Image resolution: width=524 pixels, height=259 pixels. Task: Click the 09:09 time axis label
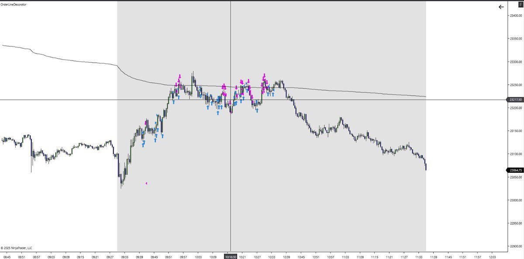(65, 257)
